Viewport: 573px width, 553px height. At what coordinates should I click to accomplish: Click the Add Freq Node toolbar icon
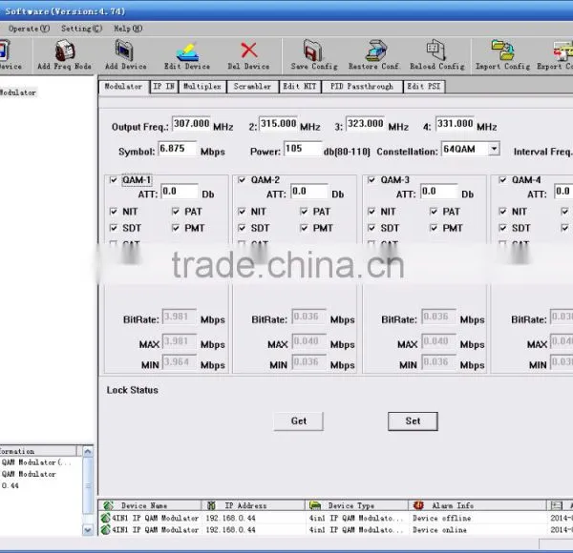pyautogui.click(x=65, y=50)
